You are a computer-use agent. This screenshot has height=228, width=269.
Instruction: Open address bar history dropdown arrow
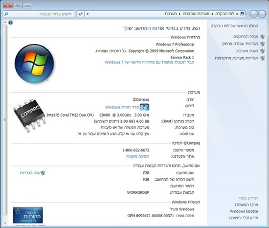point(88,14)
